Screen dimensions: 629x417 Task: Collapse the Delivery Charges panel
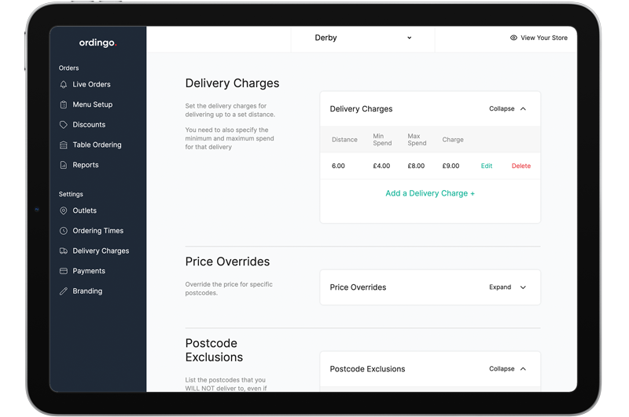tap(507, 109)
